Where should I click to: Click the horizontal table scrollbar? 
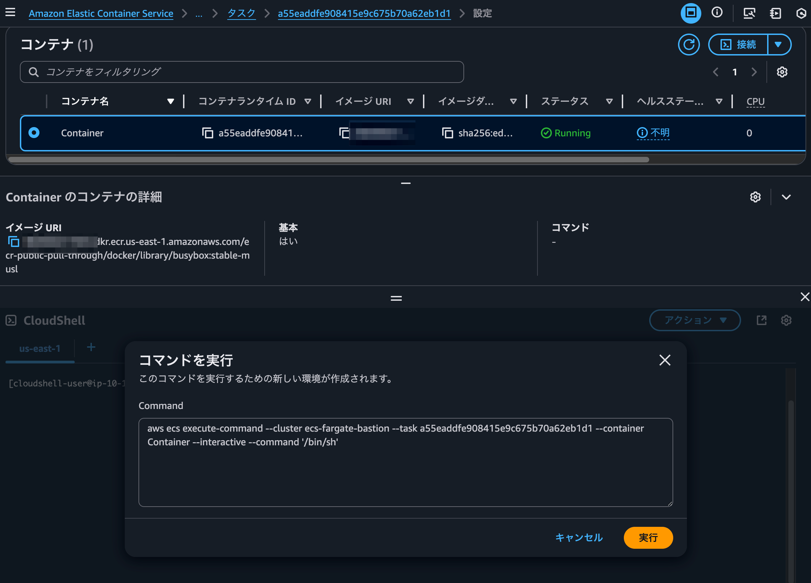point(328,159)
